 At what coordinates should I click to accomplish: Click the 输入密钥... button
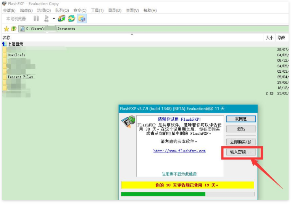tap(241, 152)
